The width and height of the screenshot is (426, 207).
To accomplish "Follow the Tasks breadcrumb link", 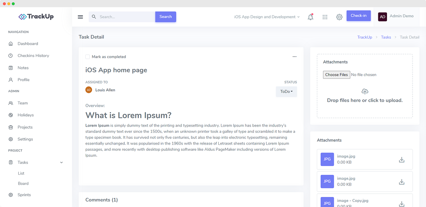I will click(x=386, y=37).
